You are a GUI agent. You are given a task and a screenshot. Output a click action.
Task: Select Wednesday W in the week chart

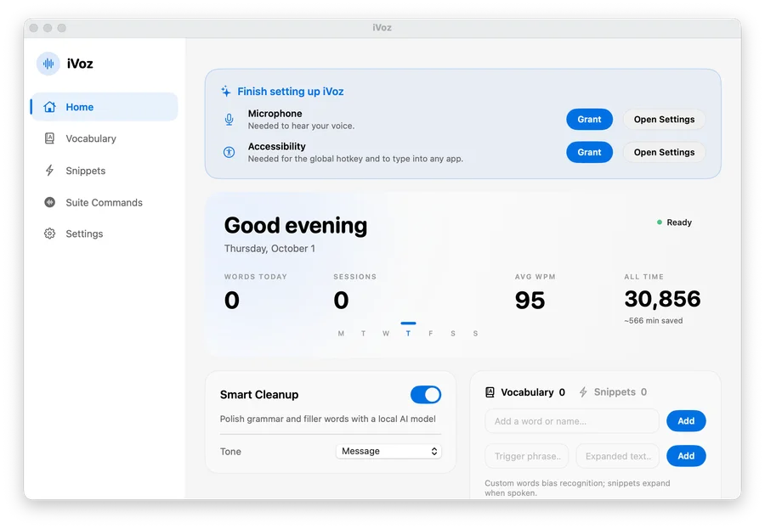[x=386, y=334]
